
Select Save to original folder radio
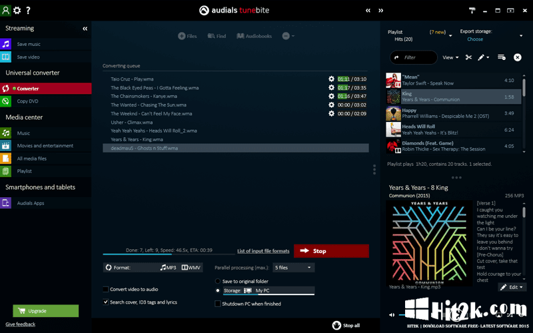pos(218,281)
